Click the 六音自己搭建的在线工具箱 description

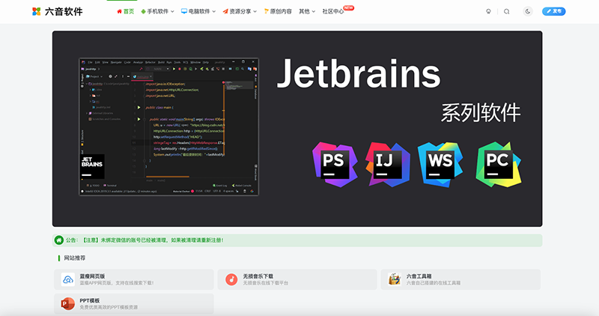click(x=434, y=283)
